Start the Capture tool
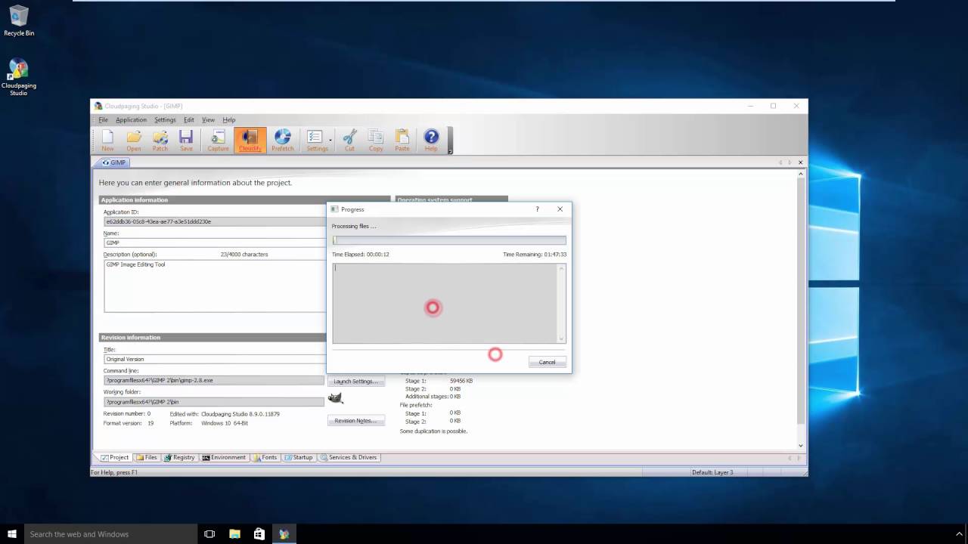Screen dimensions: 968x544 pyautogui.click(x=218, y=140)
